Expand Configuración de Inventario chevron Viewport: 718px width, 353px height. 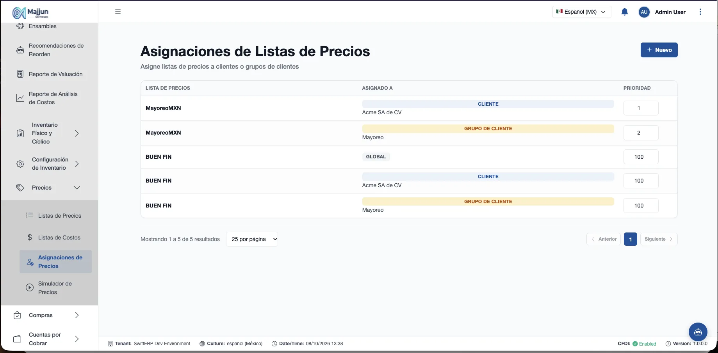click(x=77, y=164)
